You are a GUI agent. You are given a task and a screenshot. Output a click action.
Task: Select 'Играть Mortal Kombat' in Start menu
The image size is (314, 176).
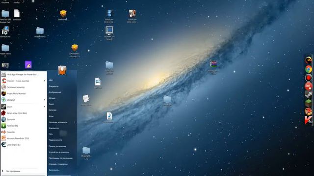24,93
